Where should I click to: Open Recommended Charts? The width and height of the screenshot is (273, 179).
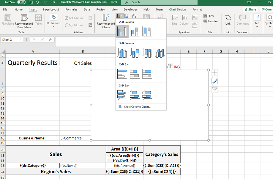click(x=106, y=22)
